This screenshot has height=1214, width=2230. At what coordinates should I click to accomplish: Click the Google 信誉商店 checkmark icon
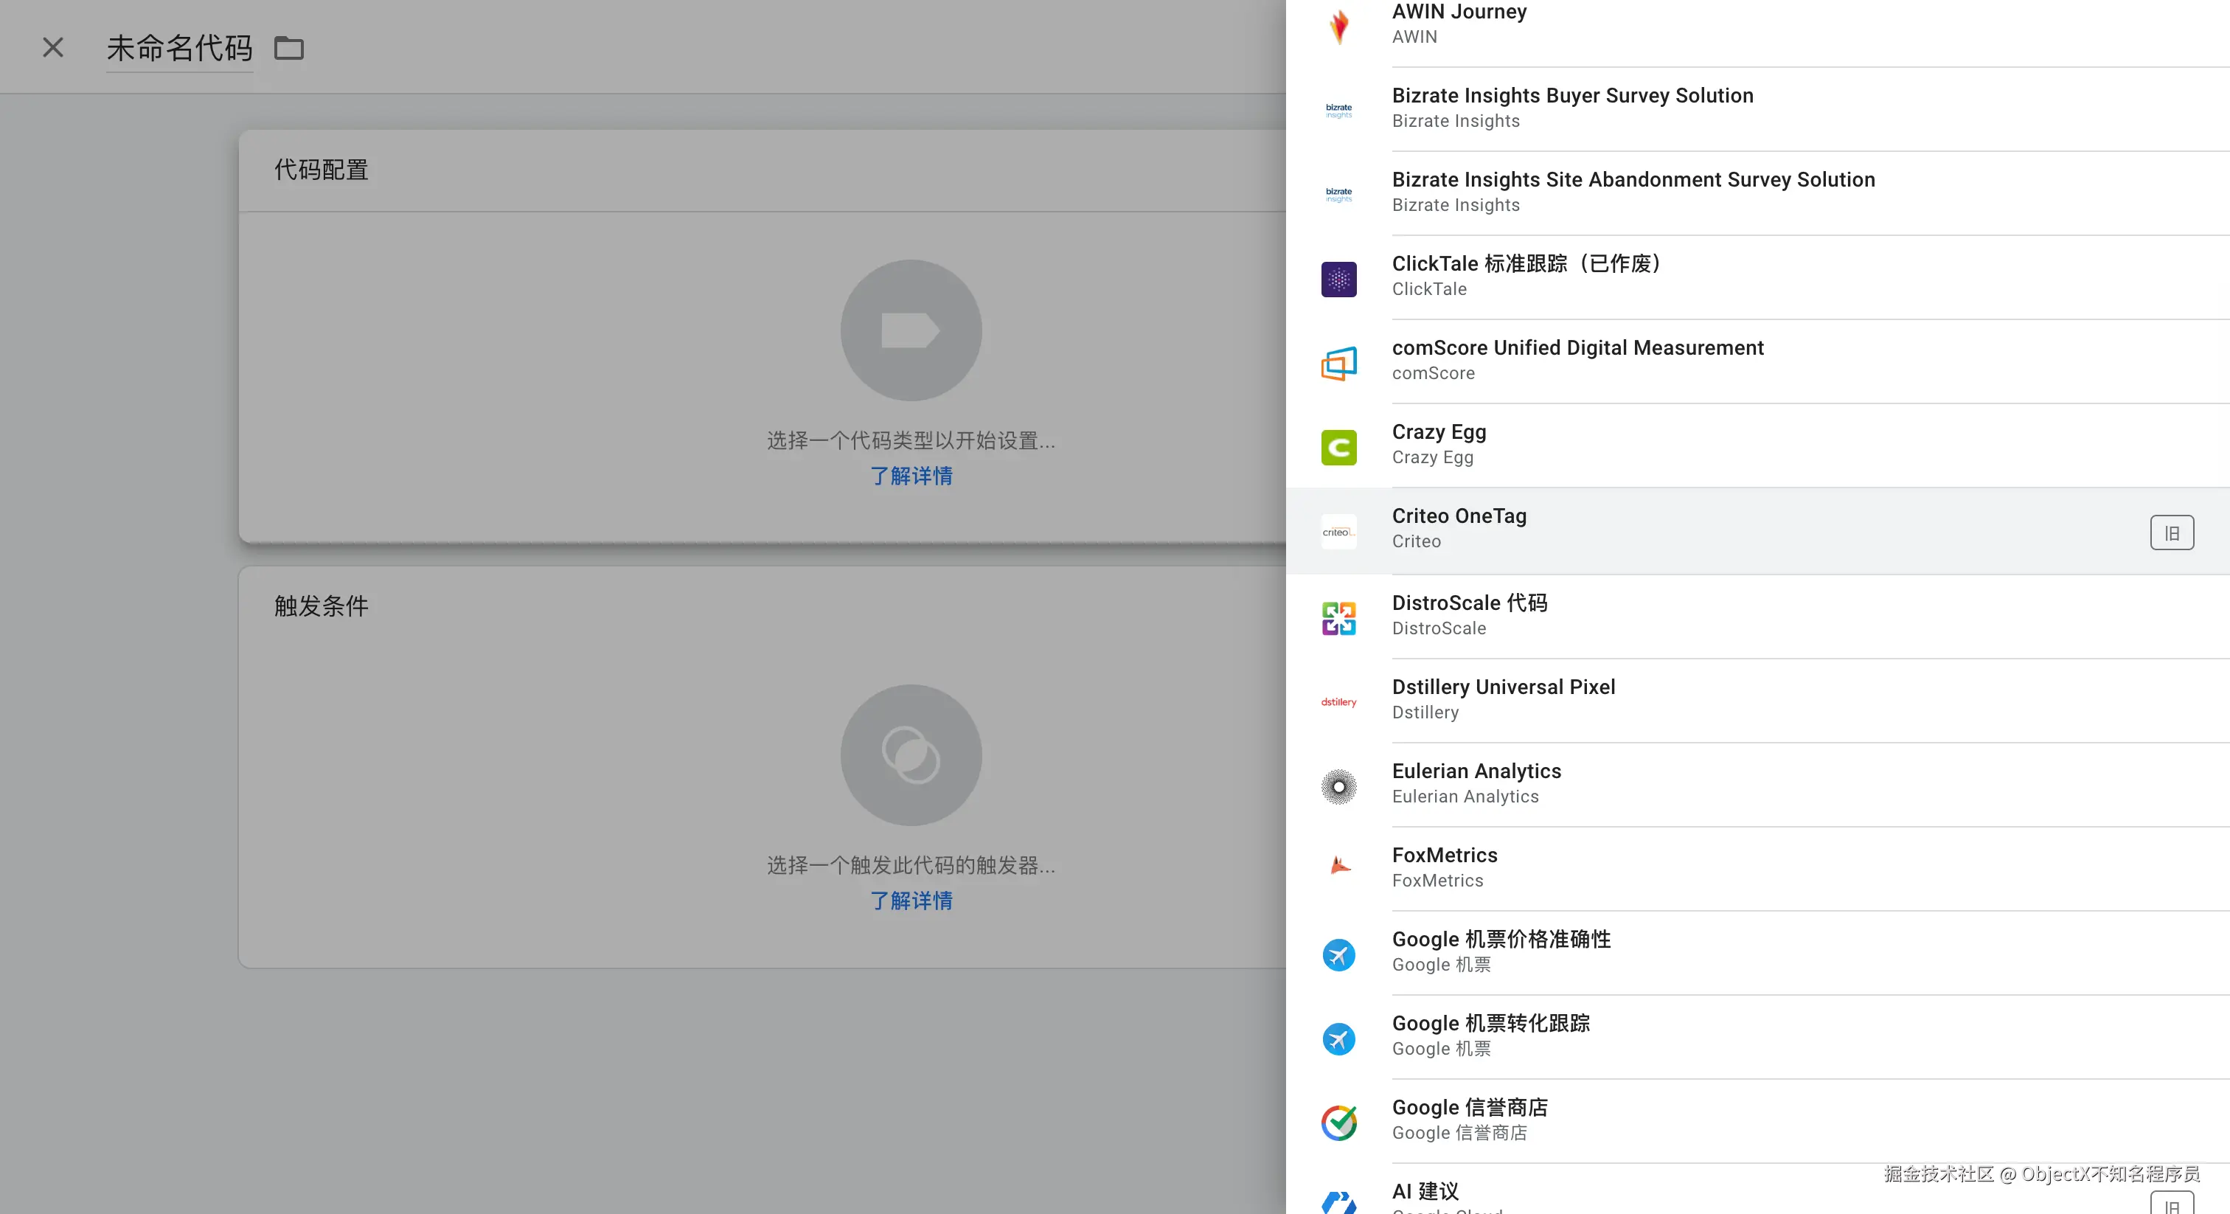tap(1338, 1123)
